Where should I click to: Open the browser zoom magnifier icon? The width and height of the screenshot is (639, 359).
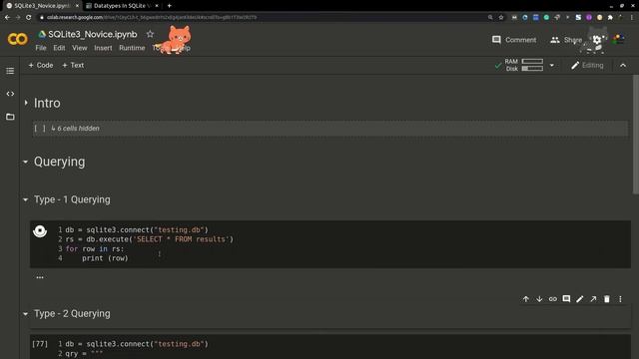click(490, 18)
